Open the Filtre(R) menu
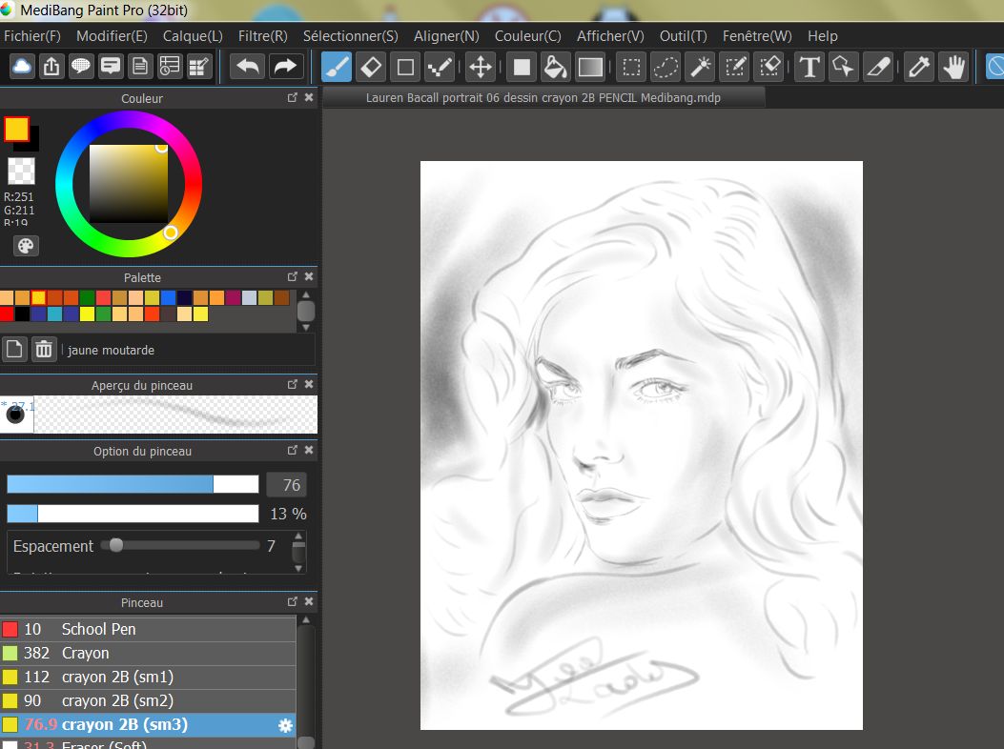1004x749 pixels. [262, 36]
